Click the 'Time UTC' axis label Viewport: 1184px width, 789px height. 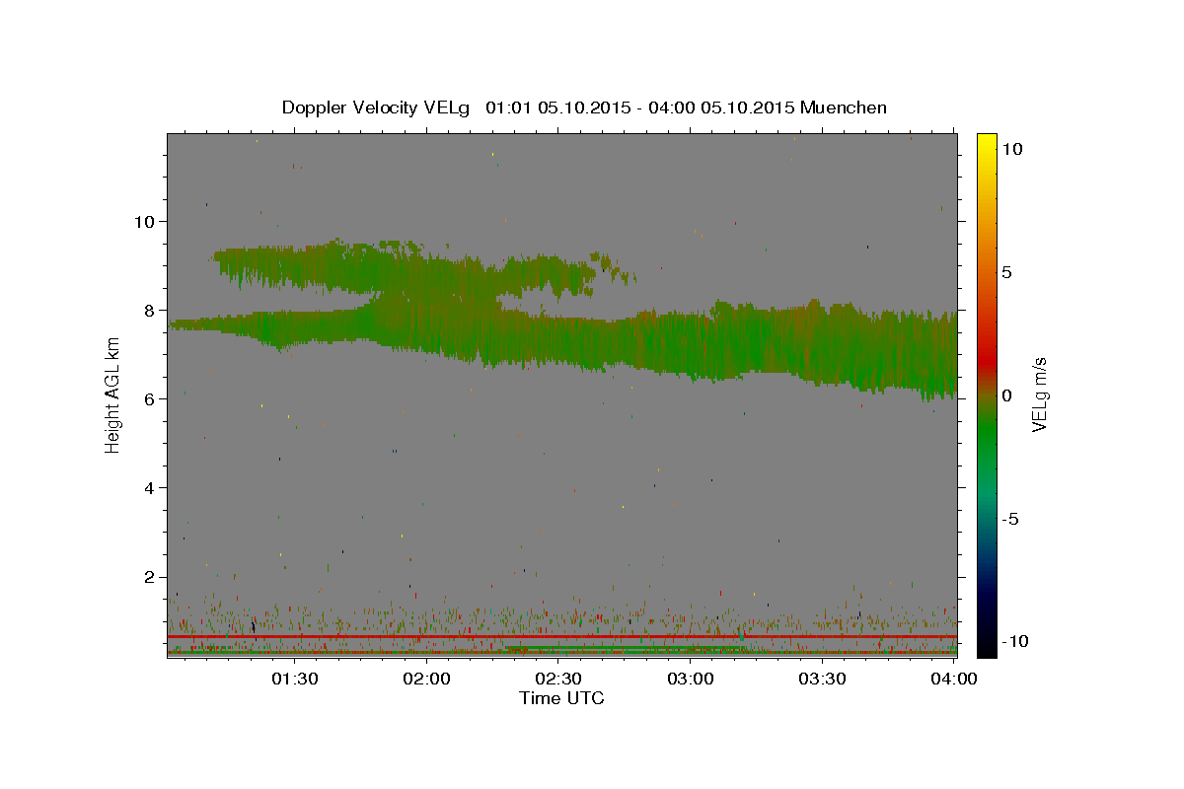[561, 698]
